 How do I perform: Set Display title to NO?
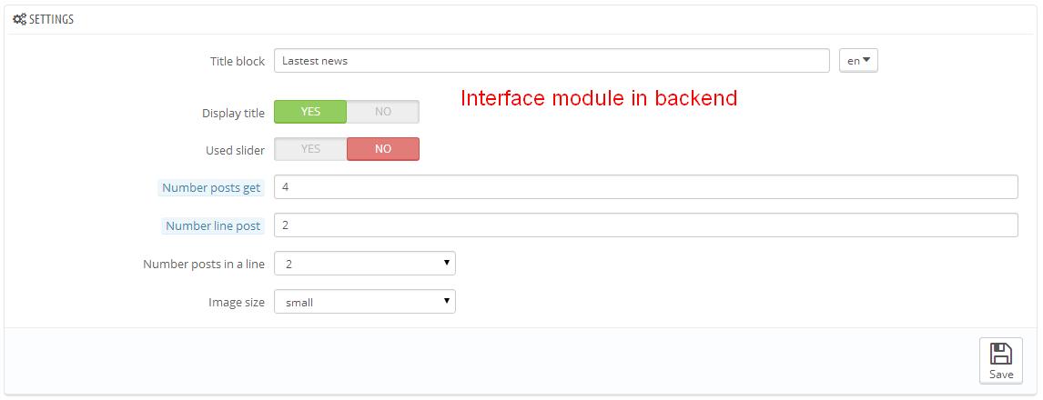[383, 112]
